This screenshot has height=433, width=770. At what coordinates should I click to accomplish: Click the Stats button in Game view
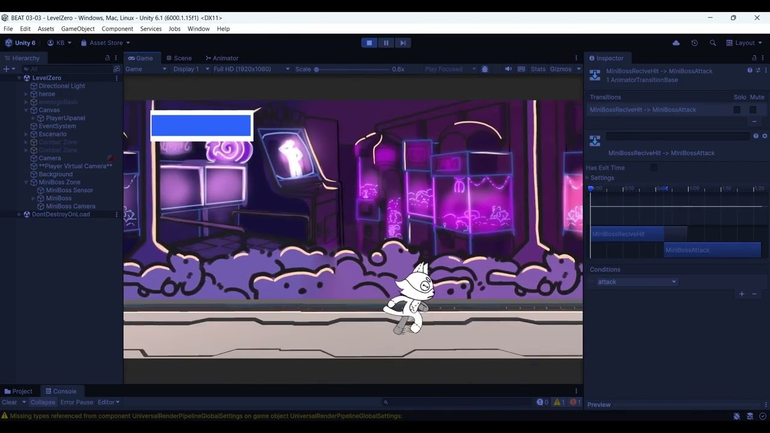click(538, 69)
